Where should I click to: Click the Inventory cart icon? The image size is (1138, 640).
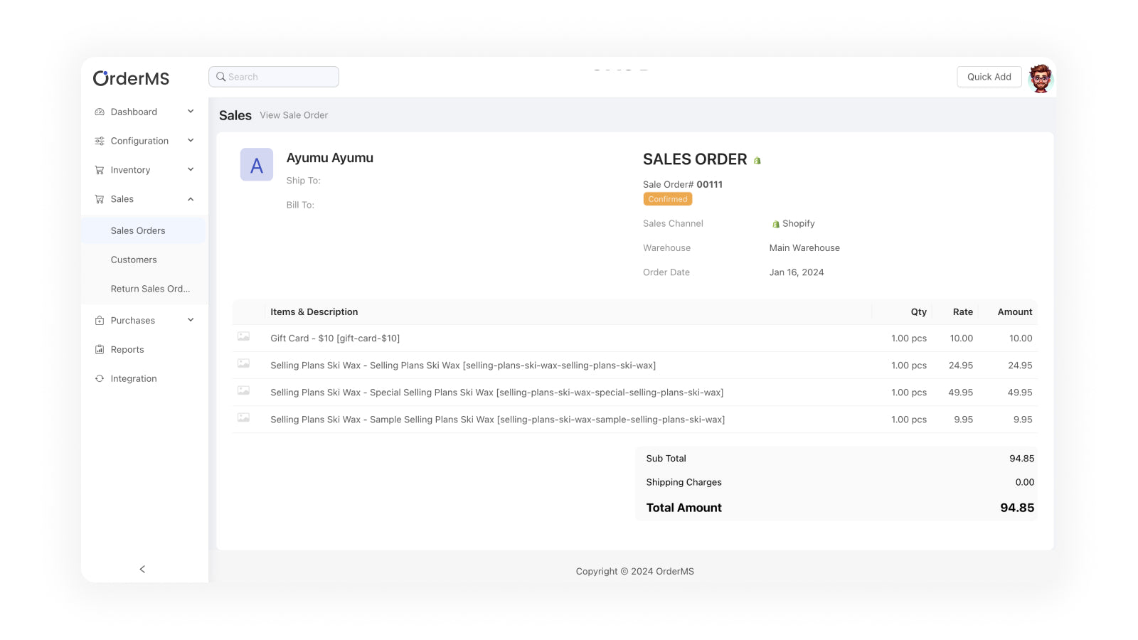click(99, 170)
